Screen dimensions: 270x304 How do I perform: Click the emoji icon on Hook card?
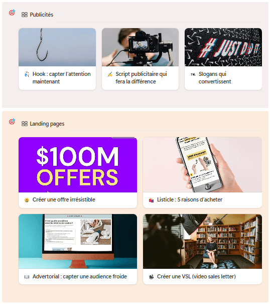(27, 74)
